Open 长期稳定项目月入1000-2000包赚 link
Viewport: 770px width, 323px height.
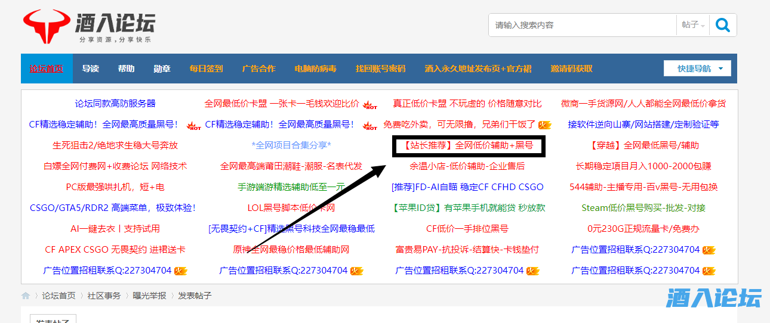[643, 166]
